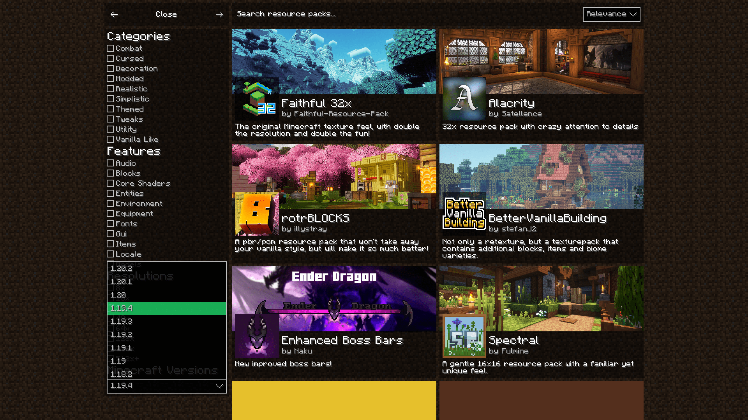Open the Alacrity pack icon
Image resolution: width=748 pixels, height=420 pixels.
(x=464, y=99)
